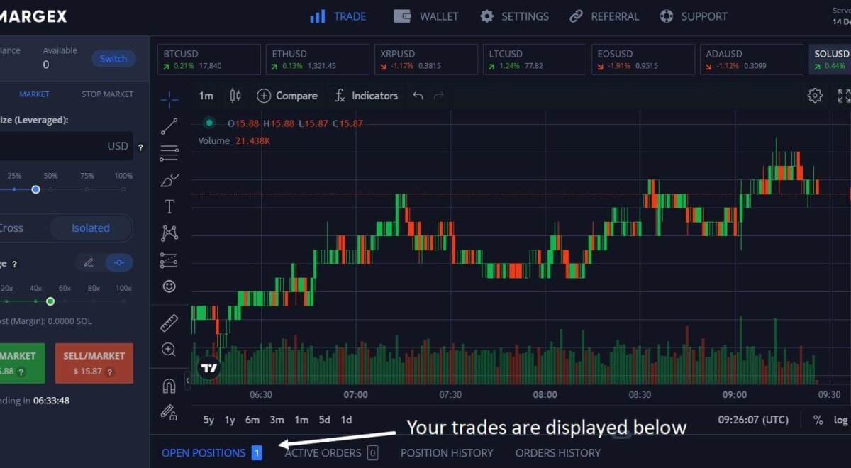The width and height of the screenshot is (851, 468).
Task: Click the 75% mark on the size slider
Action: [89, 189]
